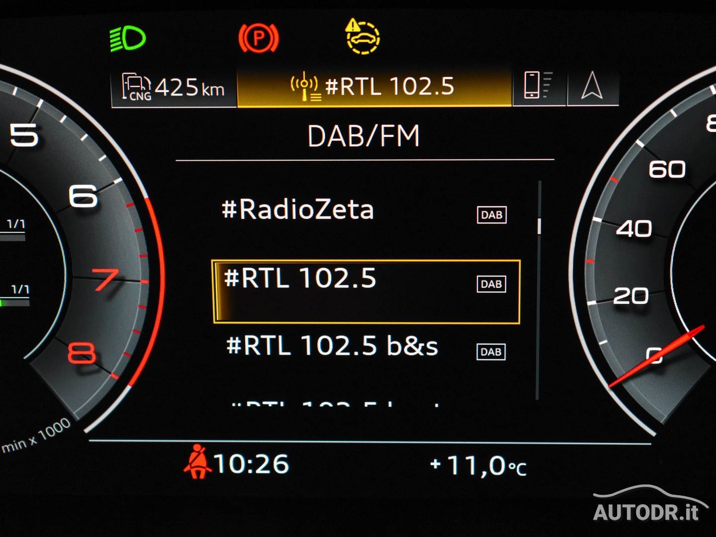
Task: Click the DAB badge next to #RadioZeta
Action: [x=491, y=215]
